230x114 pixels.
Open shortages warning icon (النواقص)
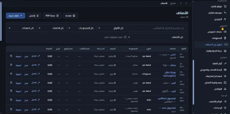225,89
